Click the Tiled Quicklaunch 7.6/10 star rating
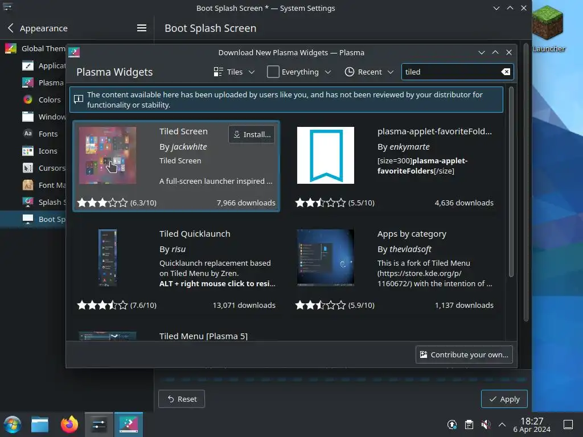 click(117, 305)
